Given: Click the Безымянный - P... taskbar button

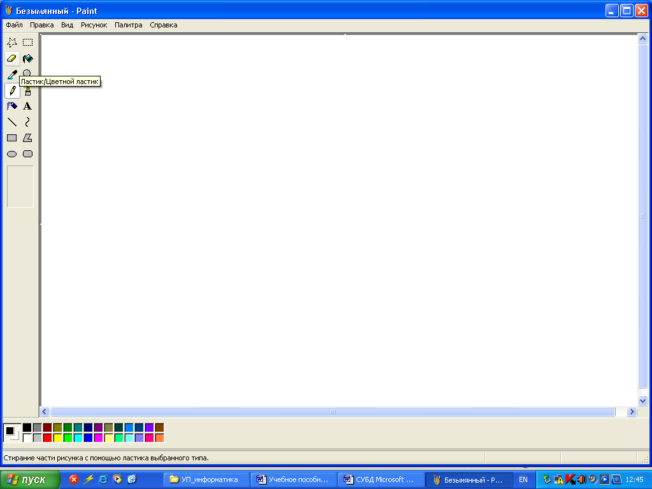Looking at the screenshot, I should 469,480.
